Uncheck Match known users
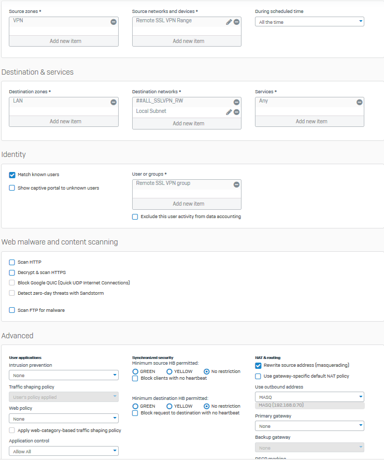 (x=12, y=175)
